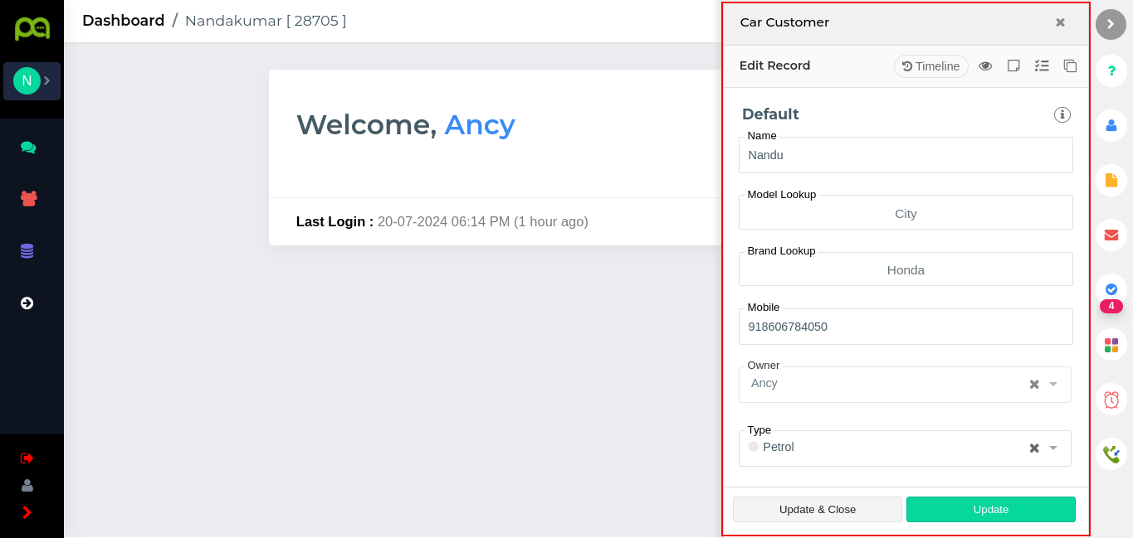Clear the Petrol selection in Type field

click(1034, 448)
